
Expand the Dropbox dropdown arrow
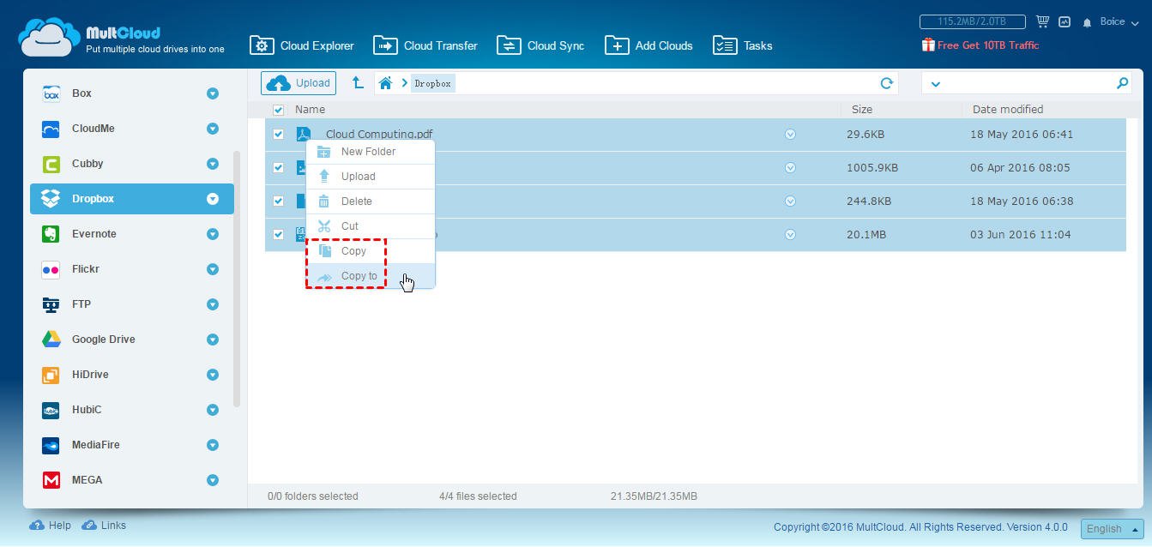pos(213,199)
